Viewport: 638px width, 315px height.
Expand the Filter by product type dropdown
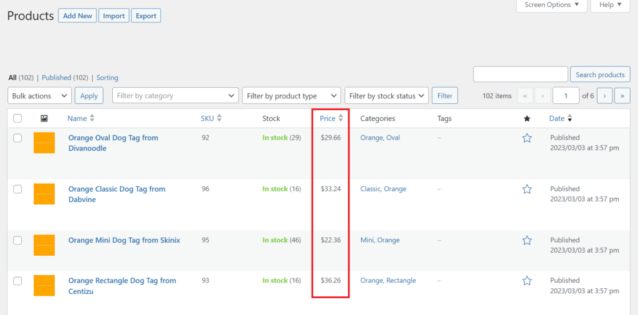click(x=292, y=96)
